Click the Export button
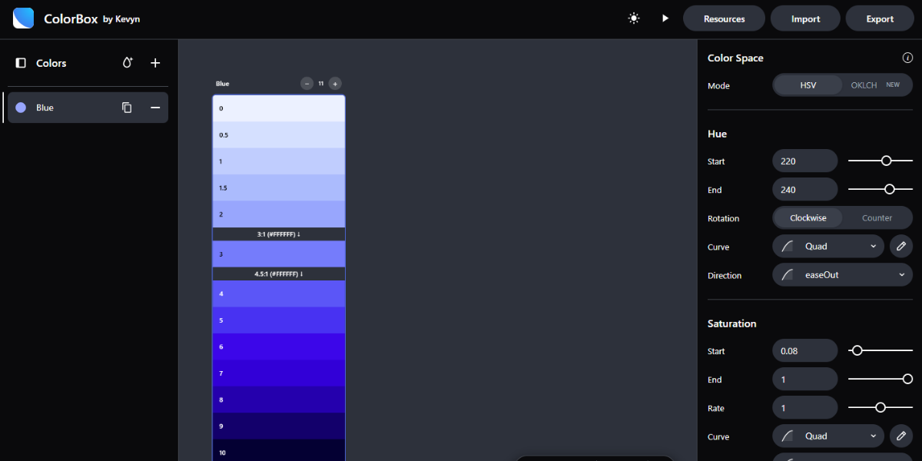922x461 pixels. (880, 18)
